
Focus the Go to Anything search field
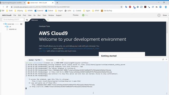(x=13, y=20)
